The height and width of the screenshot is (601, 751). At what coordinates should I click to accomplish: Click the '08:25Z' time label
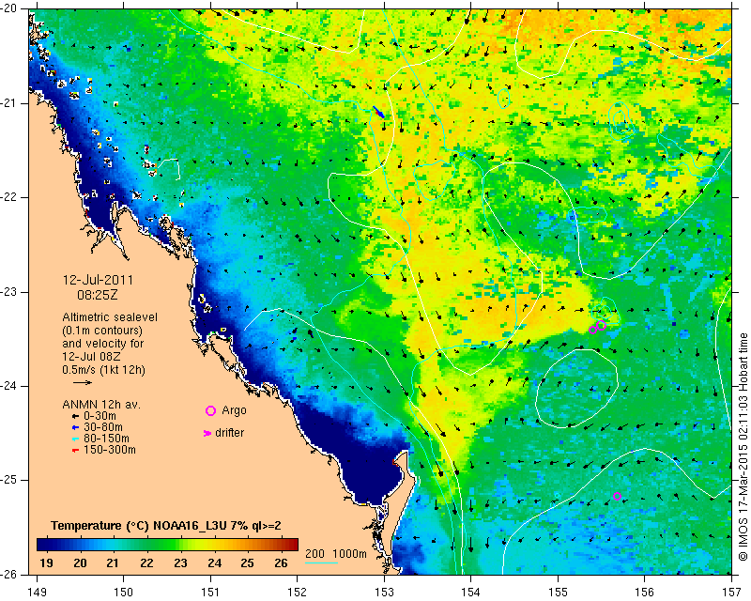tap(98, 295)
